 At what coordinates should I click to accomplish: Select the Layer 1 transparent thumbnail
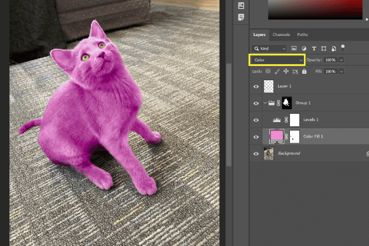[269, 86]
